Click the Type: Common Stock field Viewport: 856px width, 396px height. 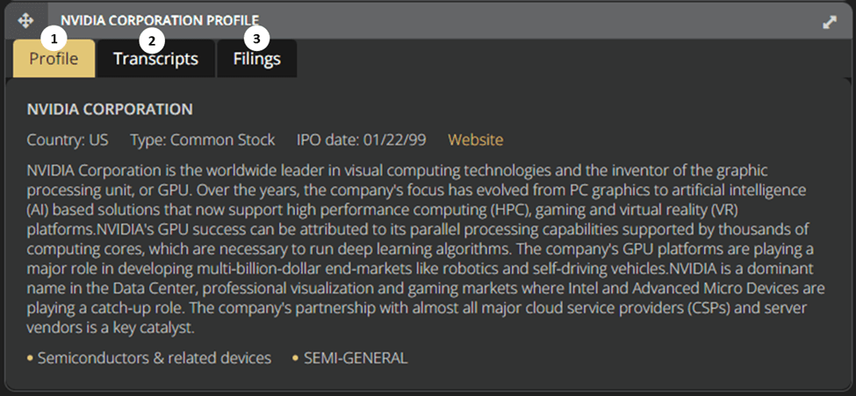[203, 140]
